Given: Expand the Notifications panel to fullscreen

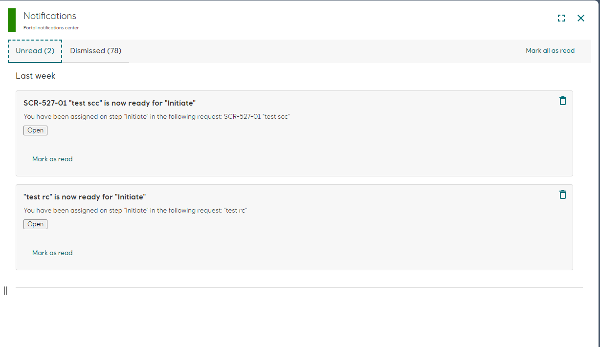Looking at the screenshot, I should point(561,18).
